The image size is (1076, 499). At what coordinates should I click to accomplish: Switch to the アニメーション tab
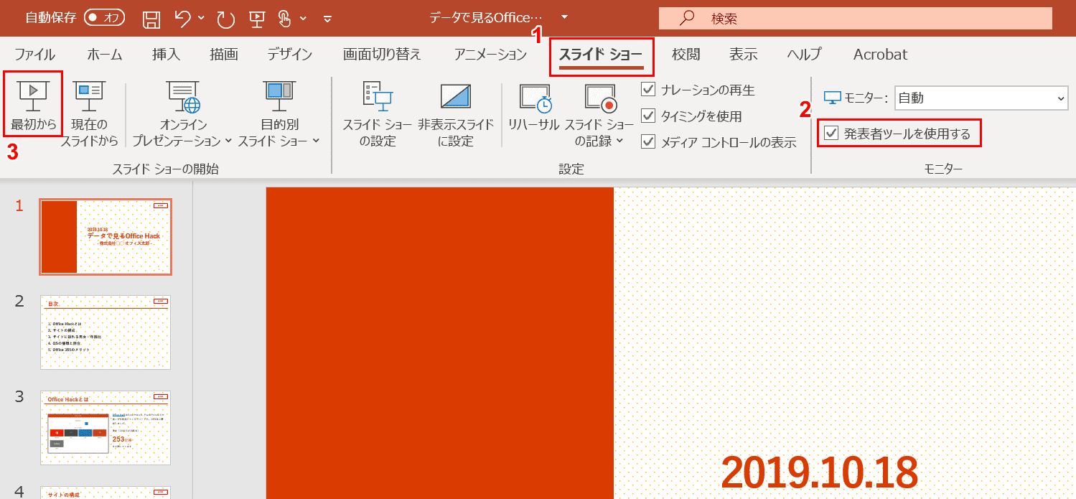click(490, 55)
